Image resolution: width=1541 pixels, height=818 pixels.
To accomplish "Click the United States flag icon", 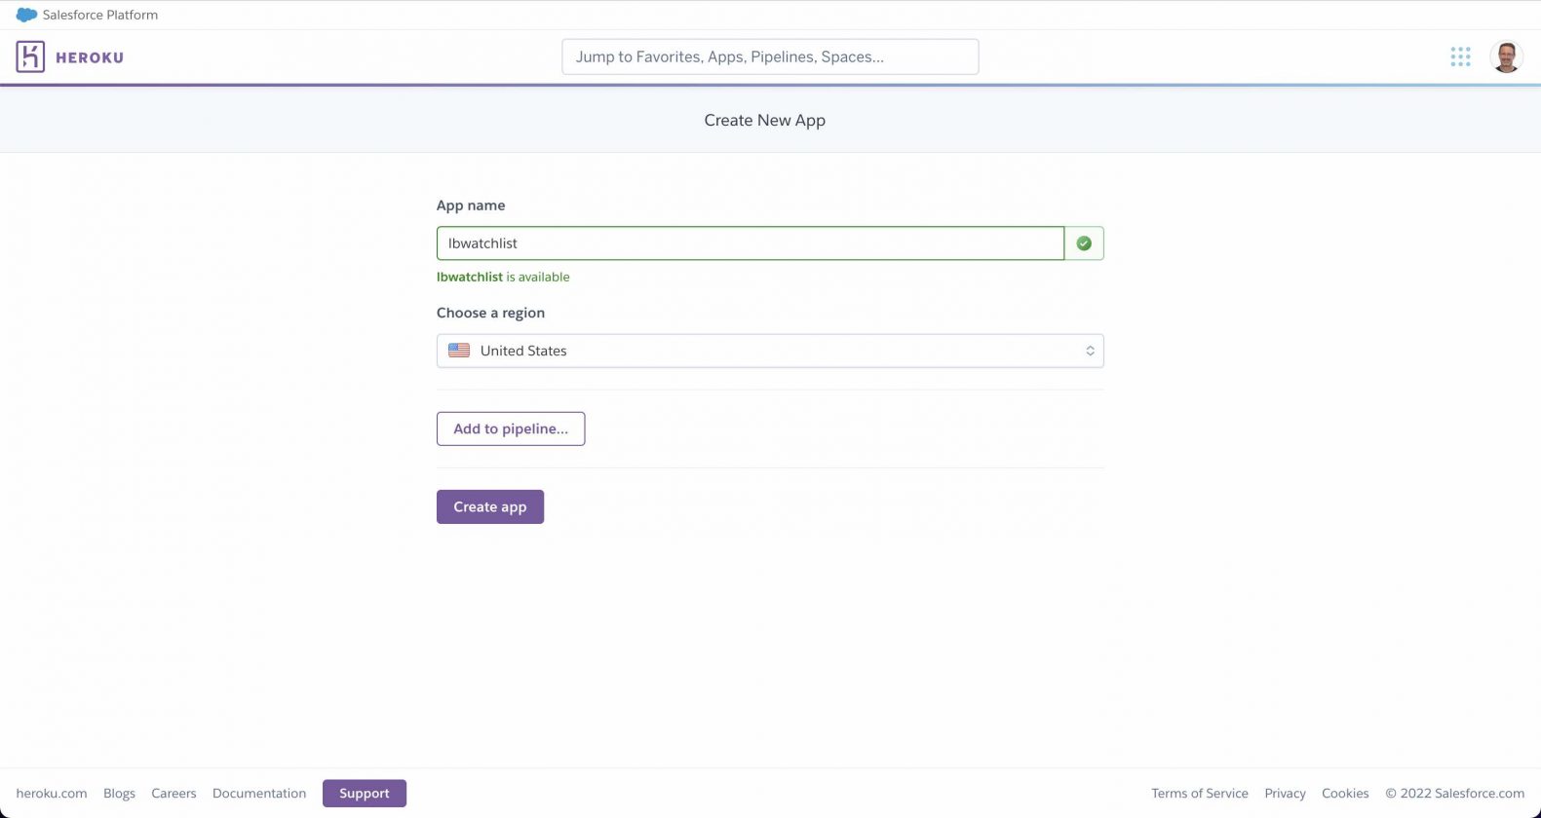I will (x=459, y=351).
